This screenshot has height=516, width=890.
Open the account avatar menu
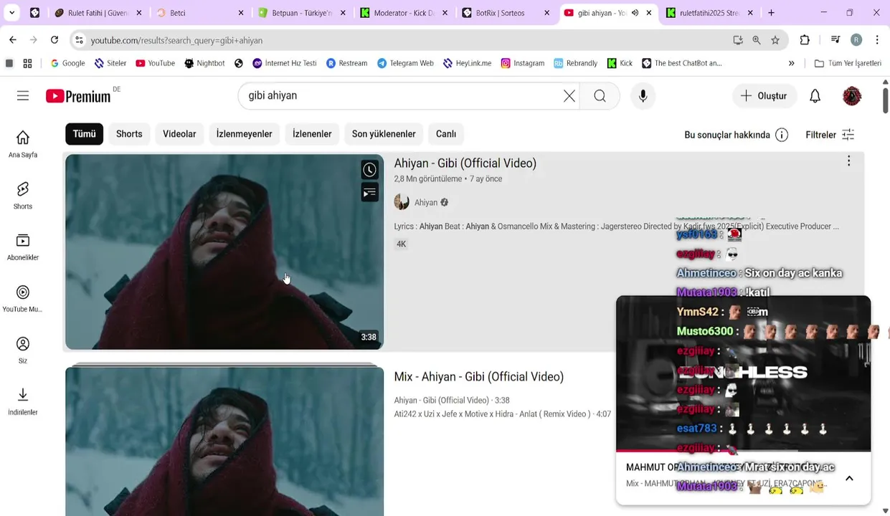(x=852, y=96)
